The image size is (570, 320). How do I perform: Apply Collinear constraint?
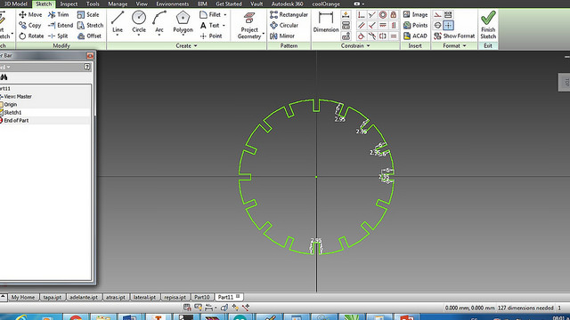372,14
